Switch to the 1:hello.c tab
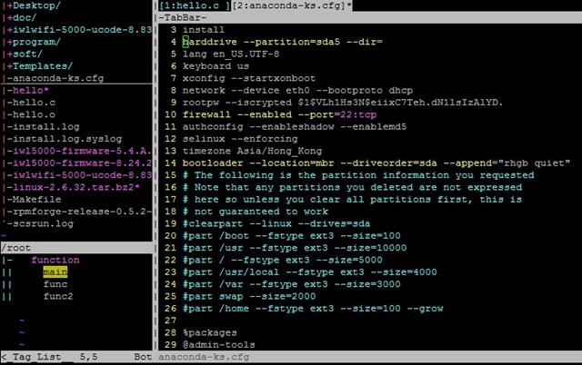 194,5
